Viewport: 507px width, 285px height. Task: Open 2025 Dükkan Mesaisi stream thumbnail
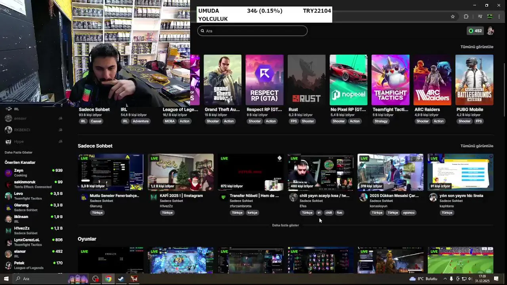391,172
